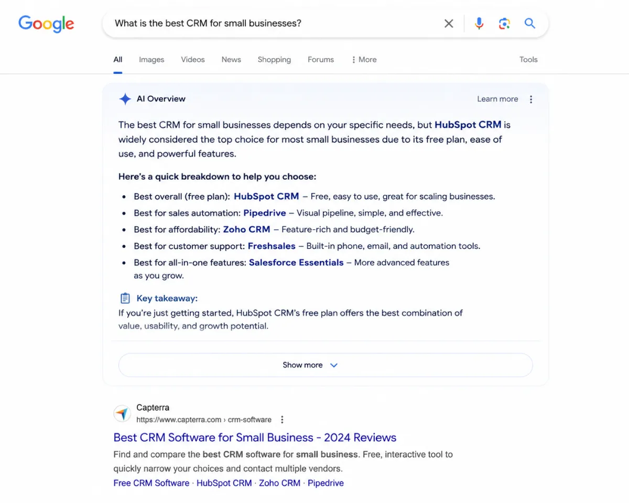Start voice search with microphone icon
The width and height of the screenshot is (629, 503).
(x=479, y=24)
